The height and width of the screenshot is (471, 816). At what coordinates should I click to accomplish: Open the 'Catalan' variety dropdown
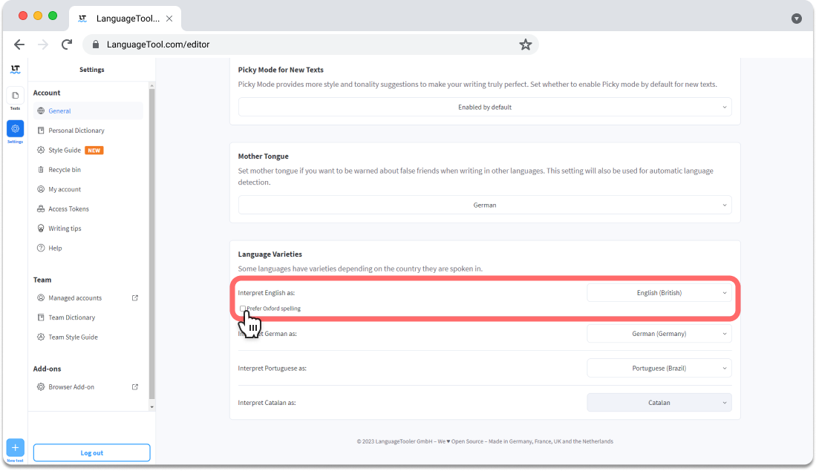pyautogui.click(x=659, y=402)
